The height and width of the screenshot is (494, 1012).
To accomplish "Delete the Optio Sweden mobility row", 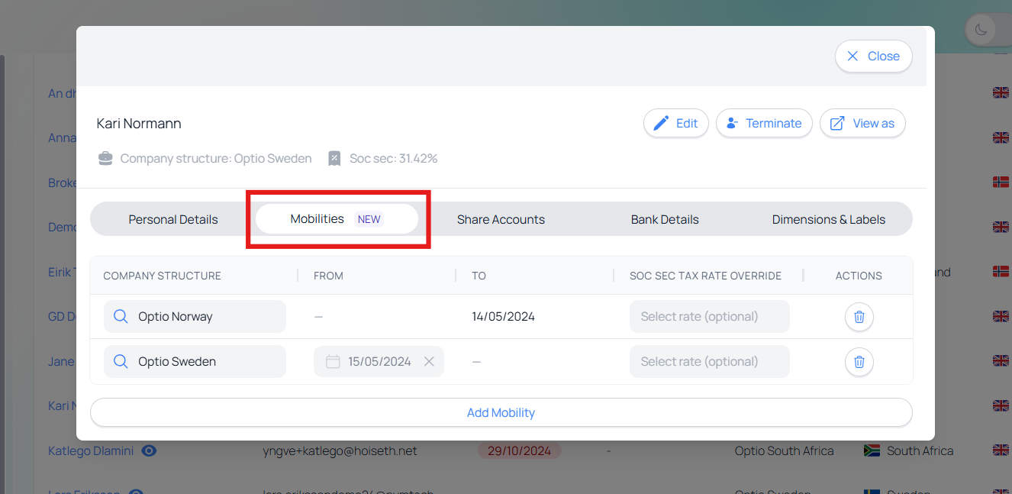I will point(859,362).
